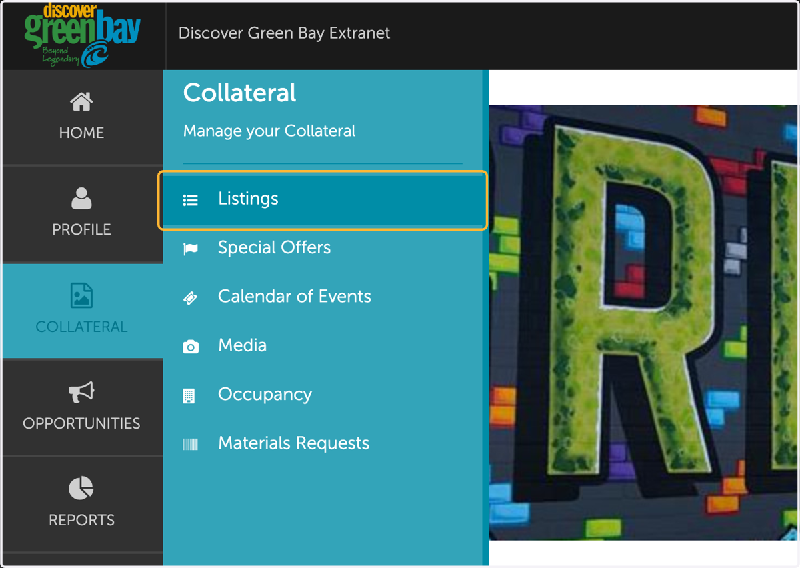Click the OPPORTUNITIES label in the sidebar
This screenshot has height=568, width=800.
pyautogui.click(x=81, y=423)
